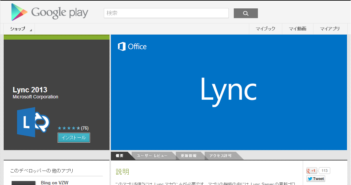Viewport: 351px width, 185px height.
Task: Open マイアプリ in navigation bar
Action: point(330,29)
